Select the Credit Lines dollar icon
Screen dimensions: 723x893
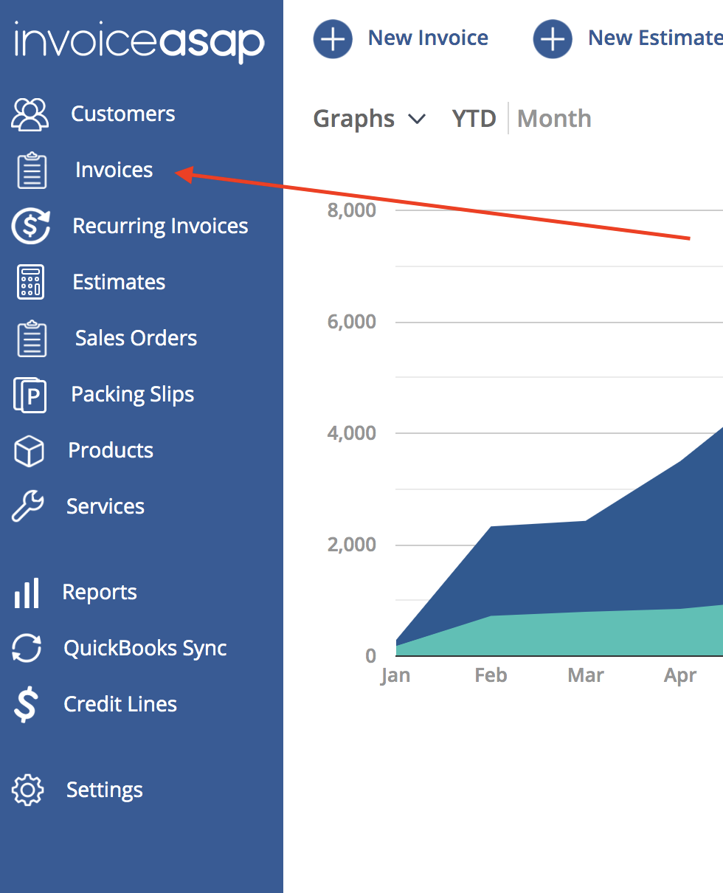pyautogui.click(x=27, y=704)
